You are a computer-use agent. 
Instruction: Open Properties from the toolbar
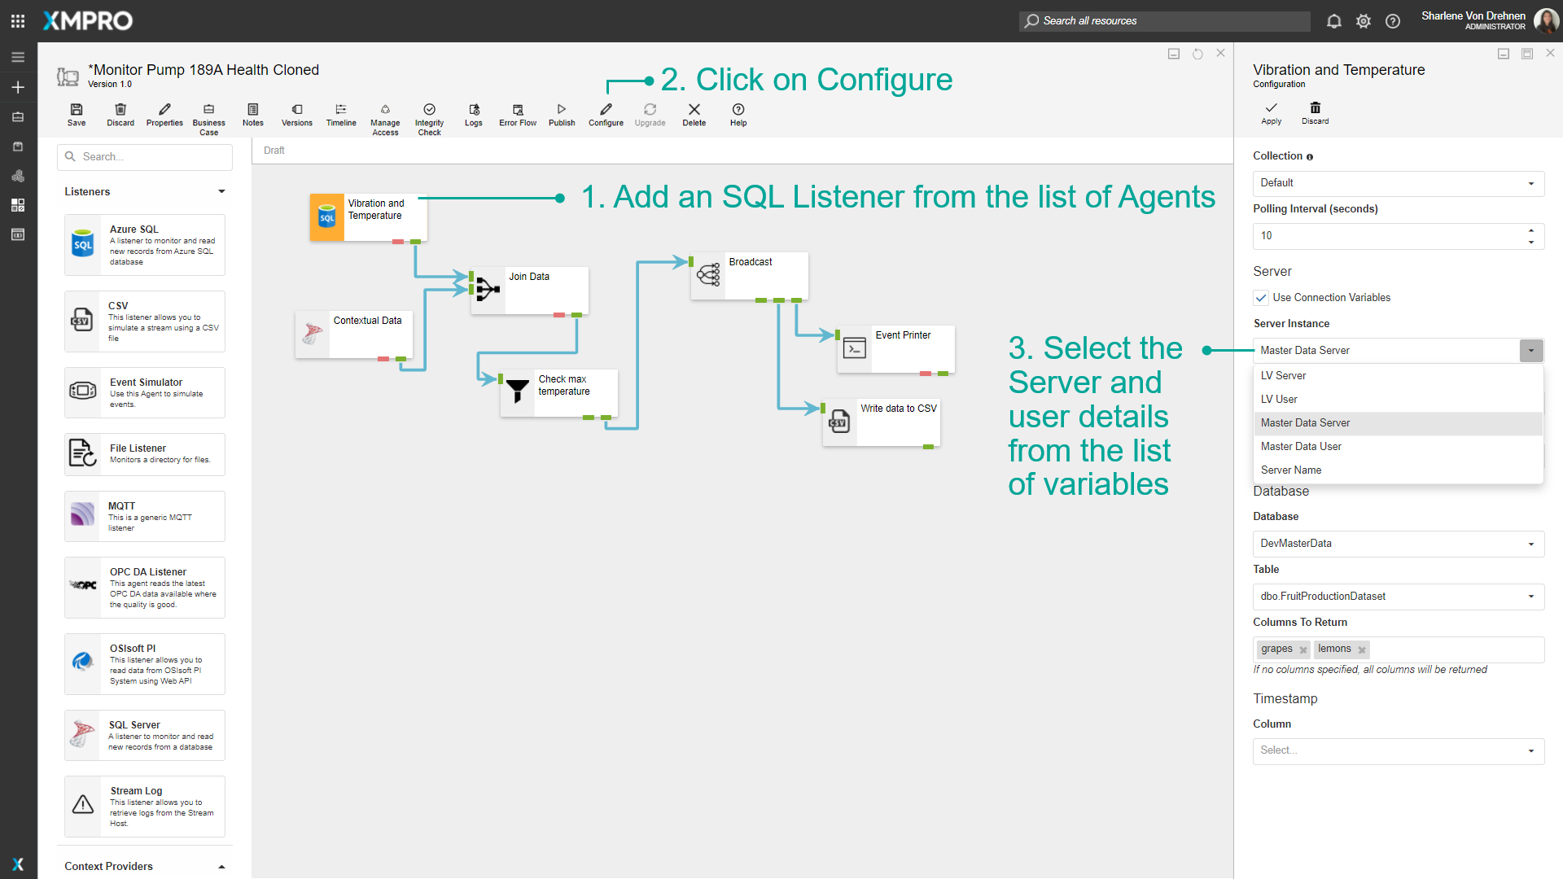click(164, 115)
